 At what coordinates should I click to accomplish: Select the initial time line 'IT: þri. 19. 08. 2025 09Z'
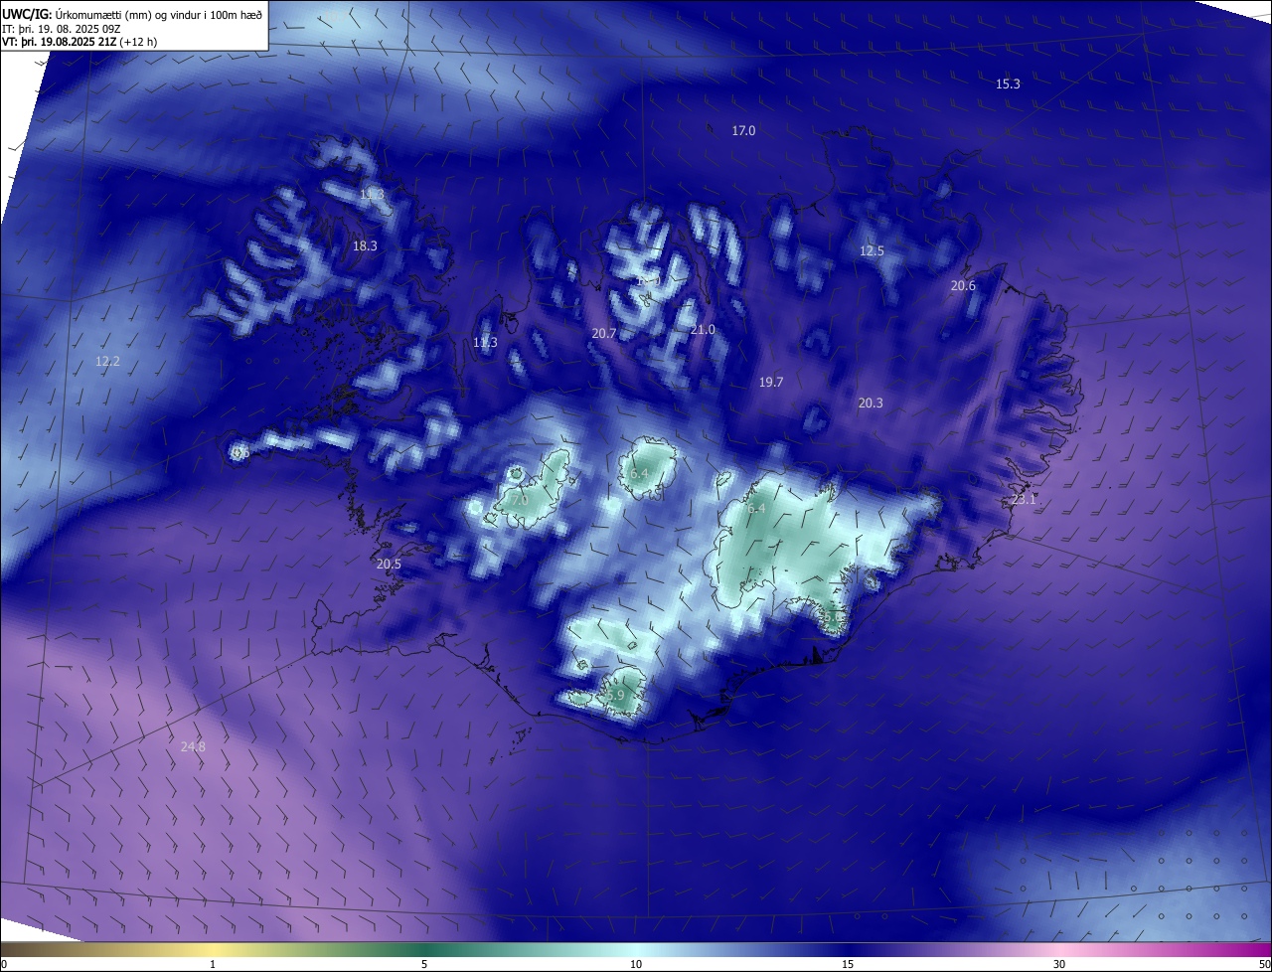click(62, 28)
